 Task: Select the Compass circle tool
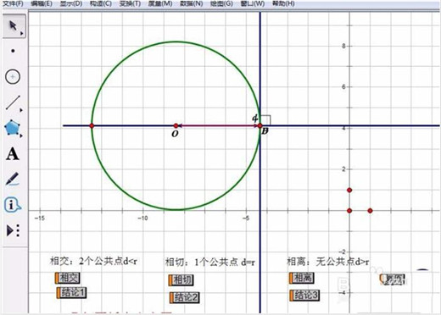13,76
